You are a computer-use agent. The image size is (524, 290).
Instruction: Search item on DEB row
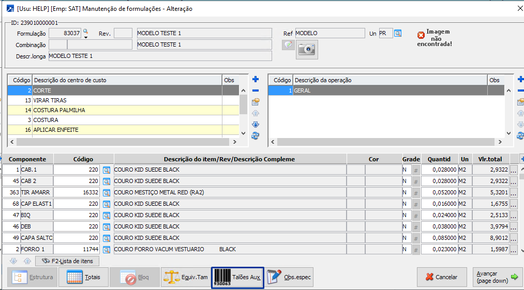click(106, 227)
